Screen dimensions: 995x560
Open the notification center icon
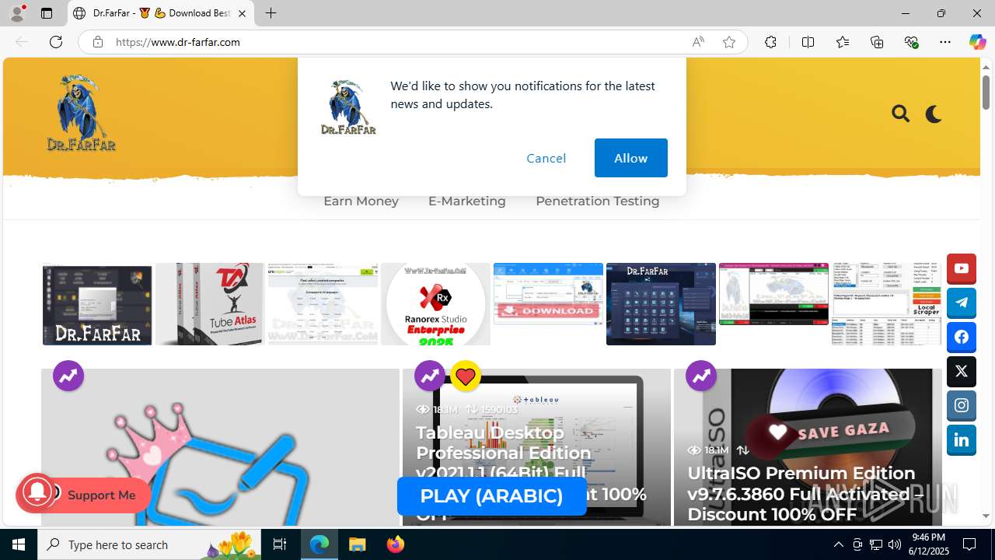(x=970, y=544)
